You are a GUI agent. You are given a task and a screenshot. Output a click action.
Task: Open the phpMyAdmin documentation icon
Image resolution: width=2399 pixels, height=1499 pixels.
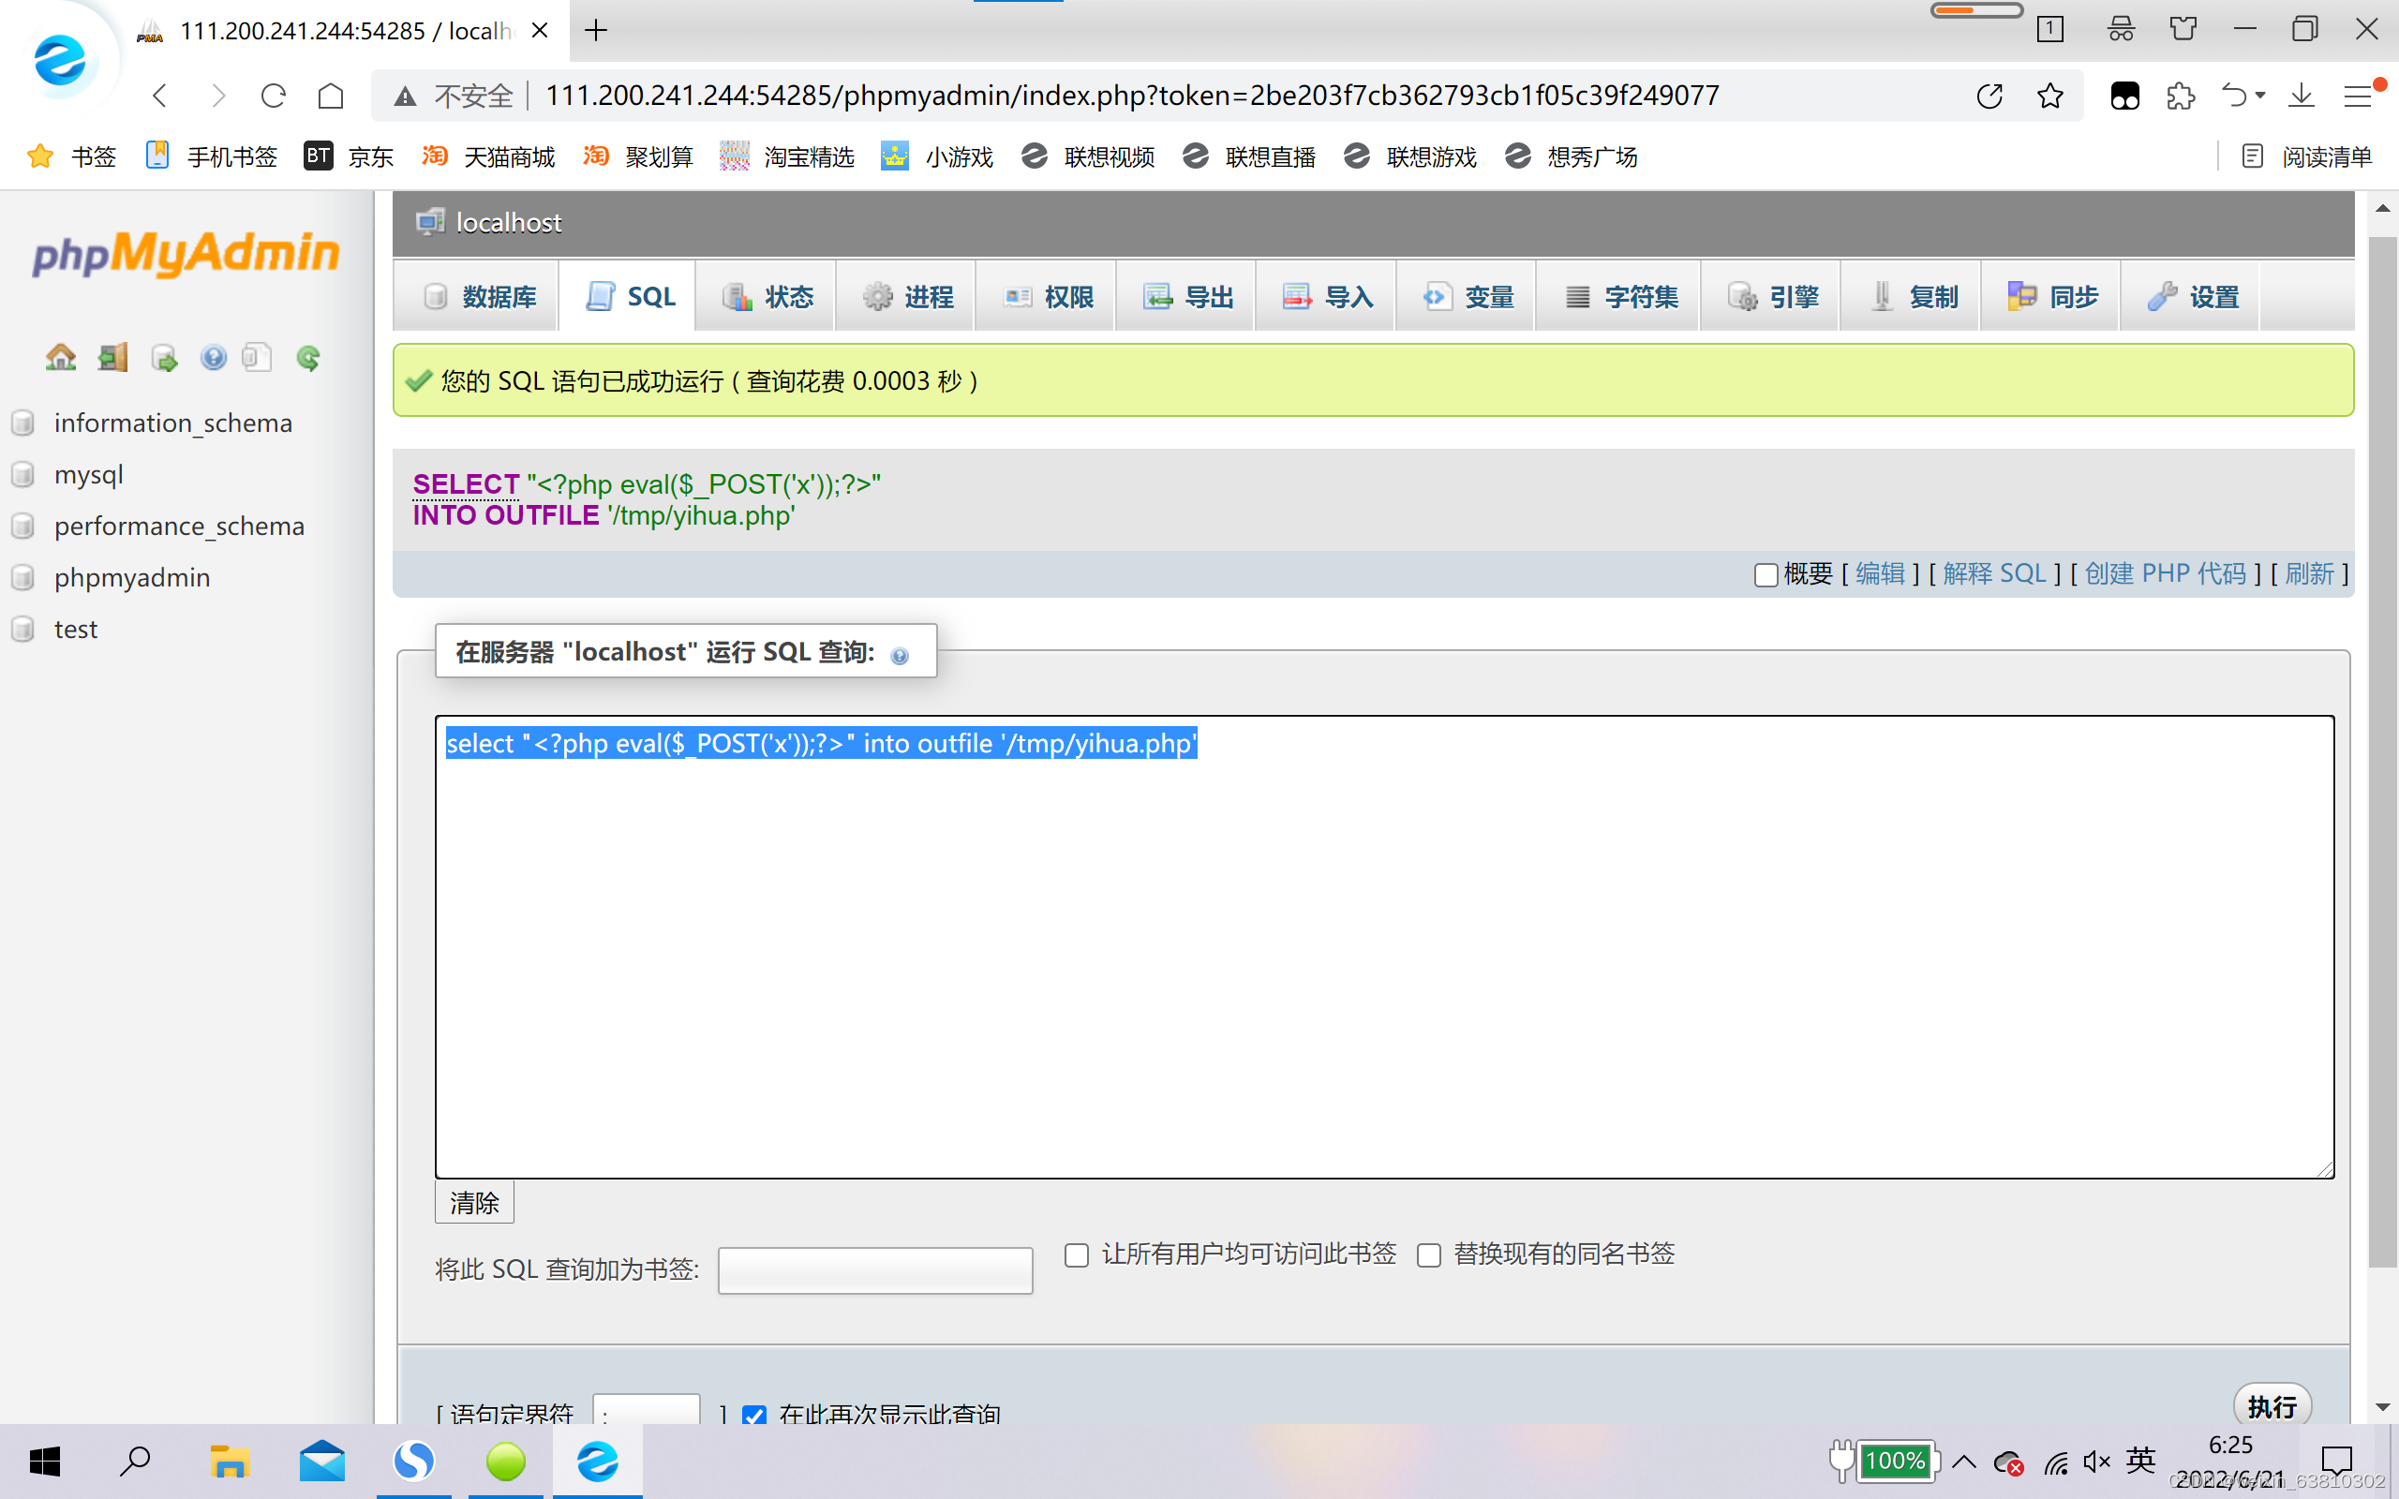257,357
